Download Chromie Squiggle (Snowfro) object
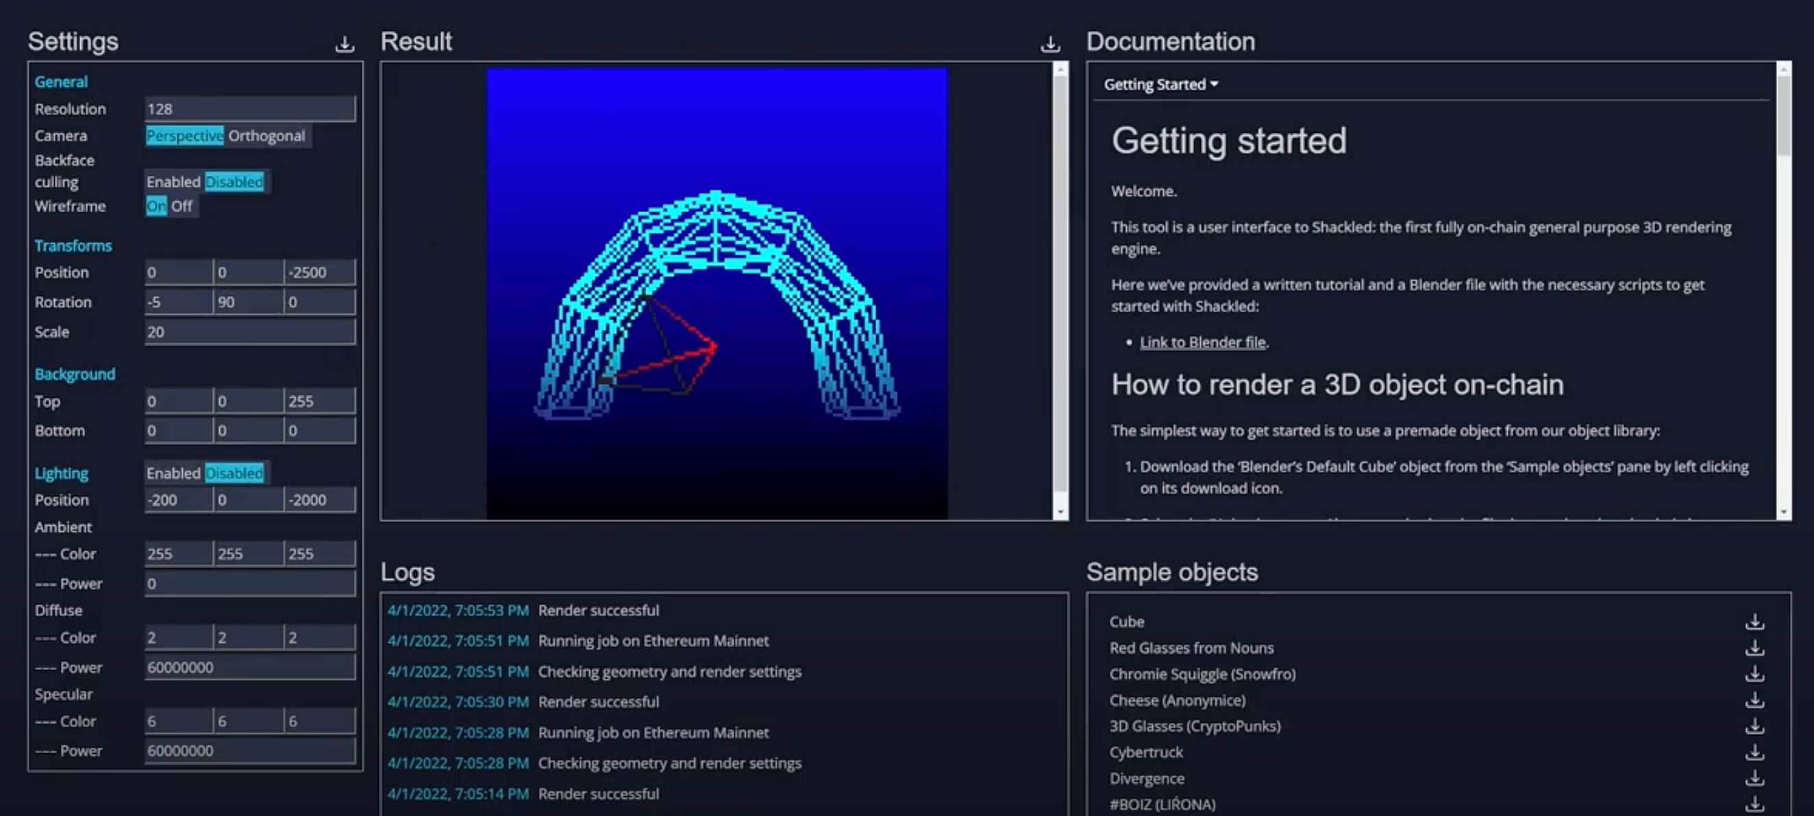Screen dimensions: 1814x816 click(1754, 674)
